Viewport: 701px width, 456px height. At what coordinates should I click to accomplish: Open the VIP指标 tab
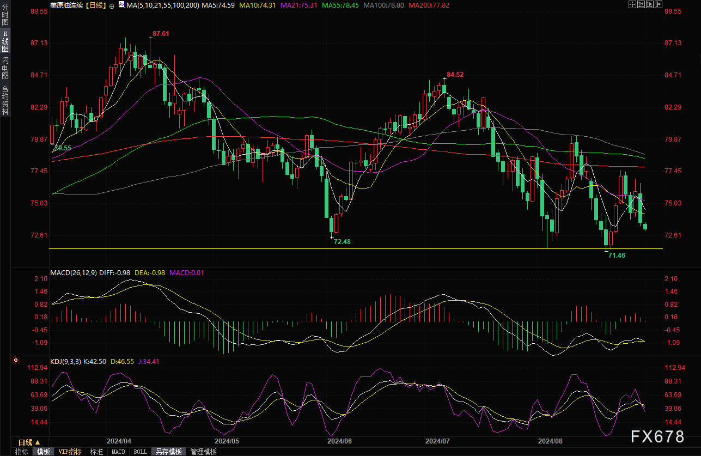pos(70,452)
